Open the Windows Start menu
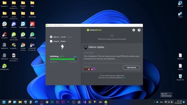This screenshot has width=187, height=105. coord(4,102)
